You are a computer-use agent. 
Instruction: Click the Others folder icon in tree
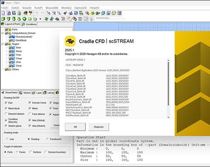click(10, 69)
